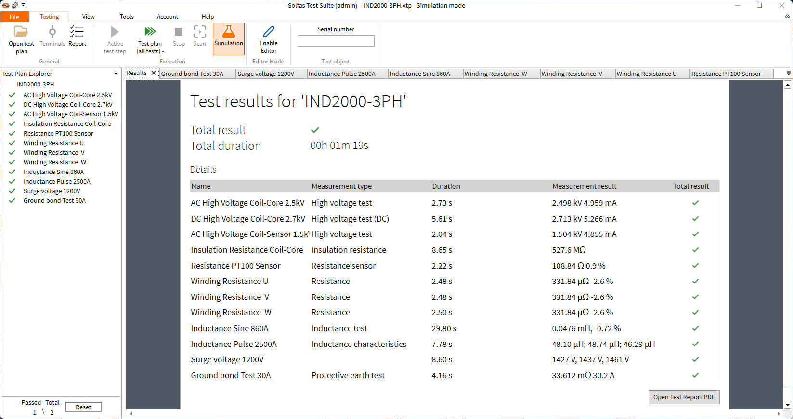Click result checkmark in Inductance Pulse 2500A table row
The height and width of the screenshot is (419, 793).
695,344
